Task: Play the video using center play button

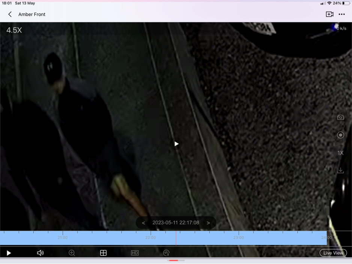Action: pos(176,144)
